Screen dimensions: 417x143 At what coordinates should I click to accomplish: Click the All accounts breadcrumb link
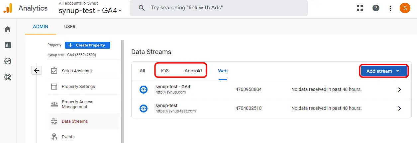point(70,3)
